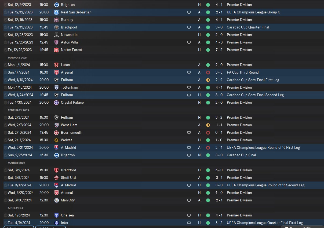Open UEFA Champions League Quarter Final First Leg link
This screenshot has height=228, width=324.
pos(265,223)
